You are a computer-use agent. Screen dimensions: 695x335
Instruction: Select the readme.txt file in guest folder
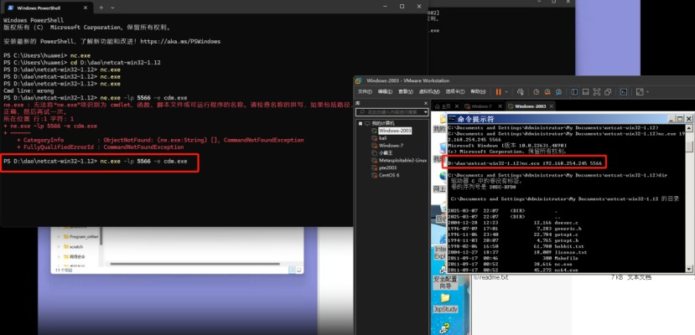[492, 277]
